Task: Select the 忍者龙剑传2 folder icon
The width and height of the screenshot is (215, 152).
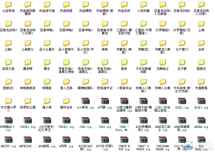Action: point(182,4)
